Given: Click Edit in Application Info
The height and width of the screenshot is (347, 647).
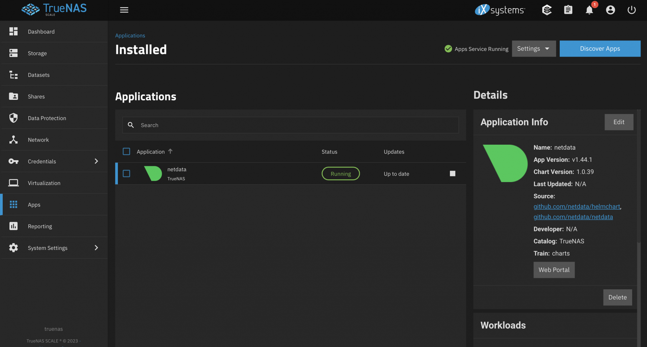Looking at the screenshot, I should (619, 122).
